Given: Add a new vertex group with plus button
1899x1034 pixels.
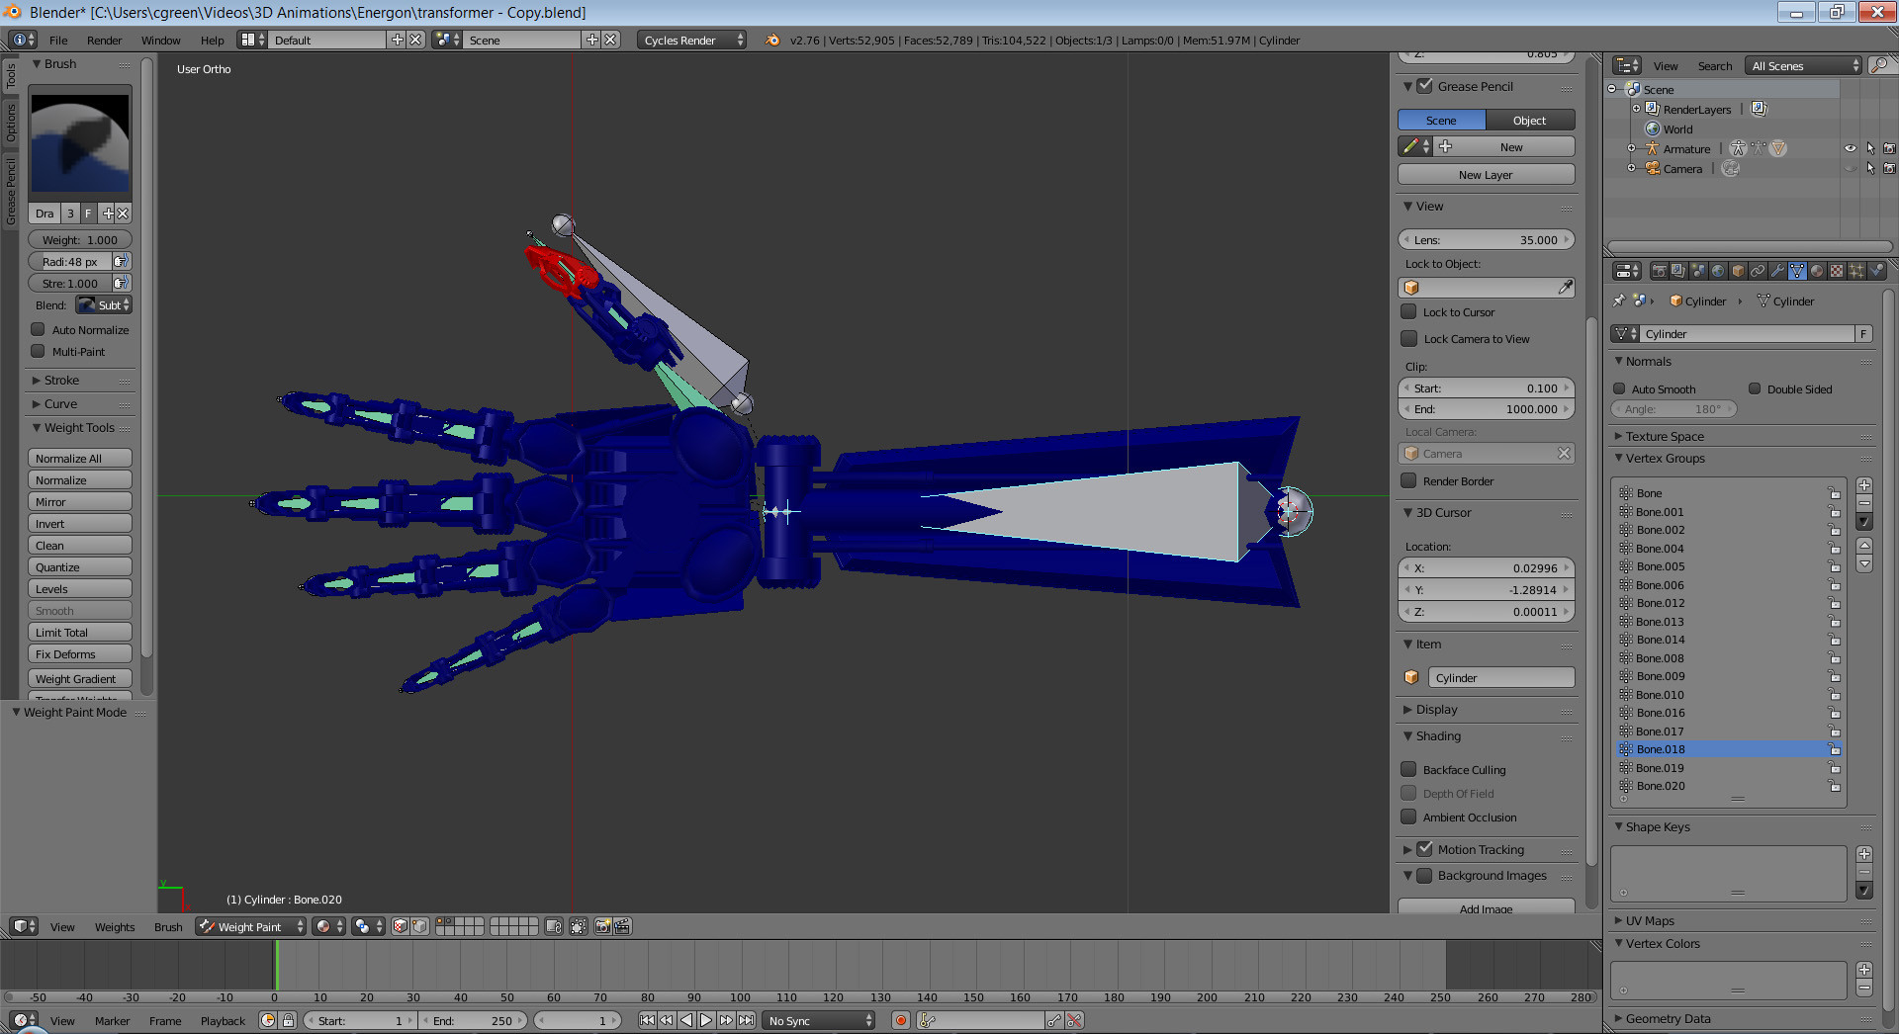Looking at the screenshot, I should click(x=1864, y=484).
